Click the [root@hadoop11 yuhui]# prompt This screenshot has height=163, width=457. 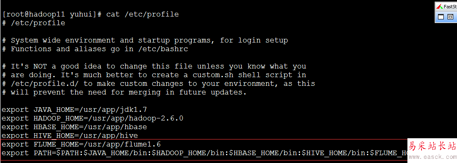point(52,14)
